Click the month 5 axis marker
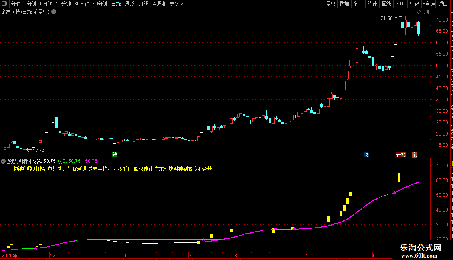Image resolution: width=453 pixels, height=260 pixels. tap(374, 255)
